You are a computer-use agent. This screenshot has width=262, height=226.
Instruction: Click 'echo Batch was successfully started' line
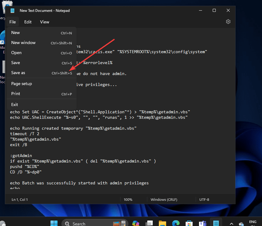[79, 183]
